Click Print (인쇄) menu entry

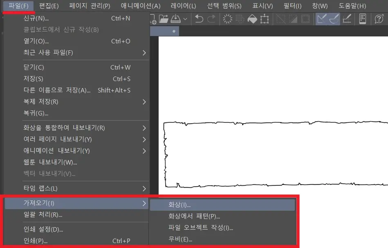[x=36, y=241]
